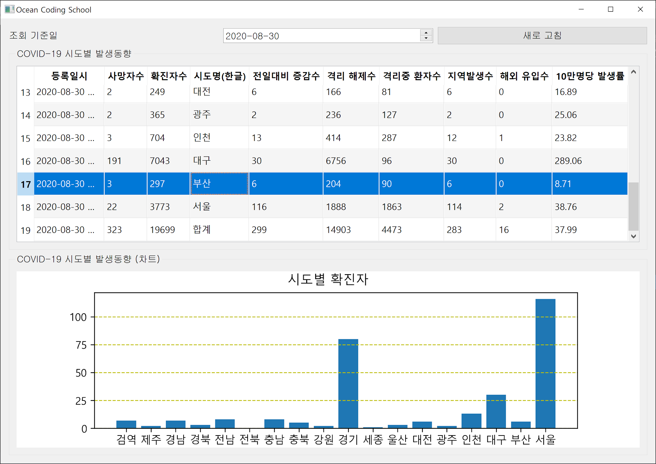Minimize the Ocean Coding School window

(581, 9)
